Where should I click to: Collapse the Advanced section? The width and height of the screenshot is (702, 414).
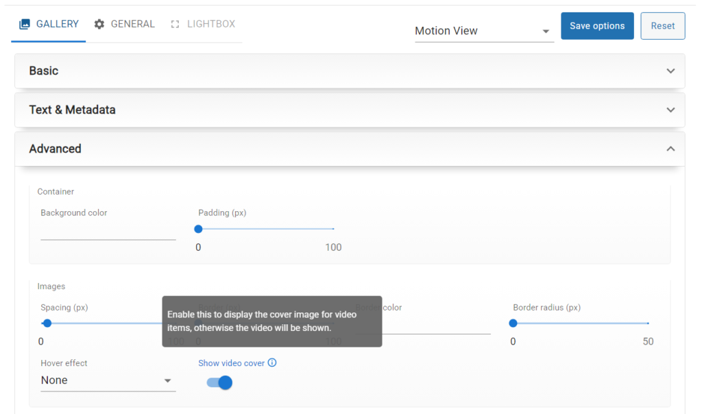point(670,149)
